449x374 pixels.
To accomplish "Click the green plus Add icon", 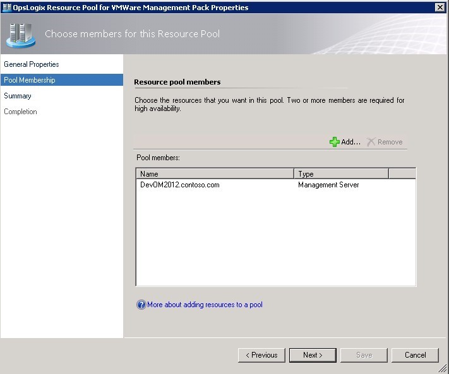I will coord(334,142).
